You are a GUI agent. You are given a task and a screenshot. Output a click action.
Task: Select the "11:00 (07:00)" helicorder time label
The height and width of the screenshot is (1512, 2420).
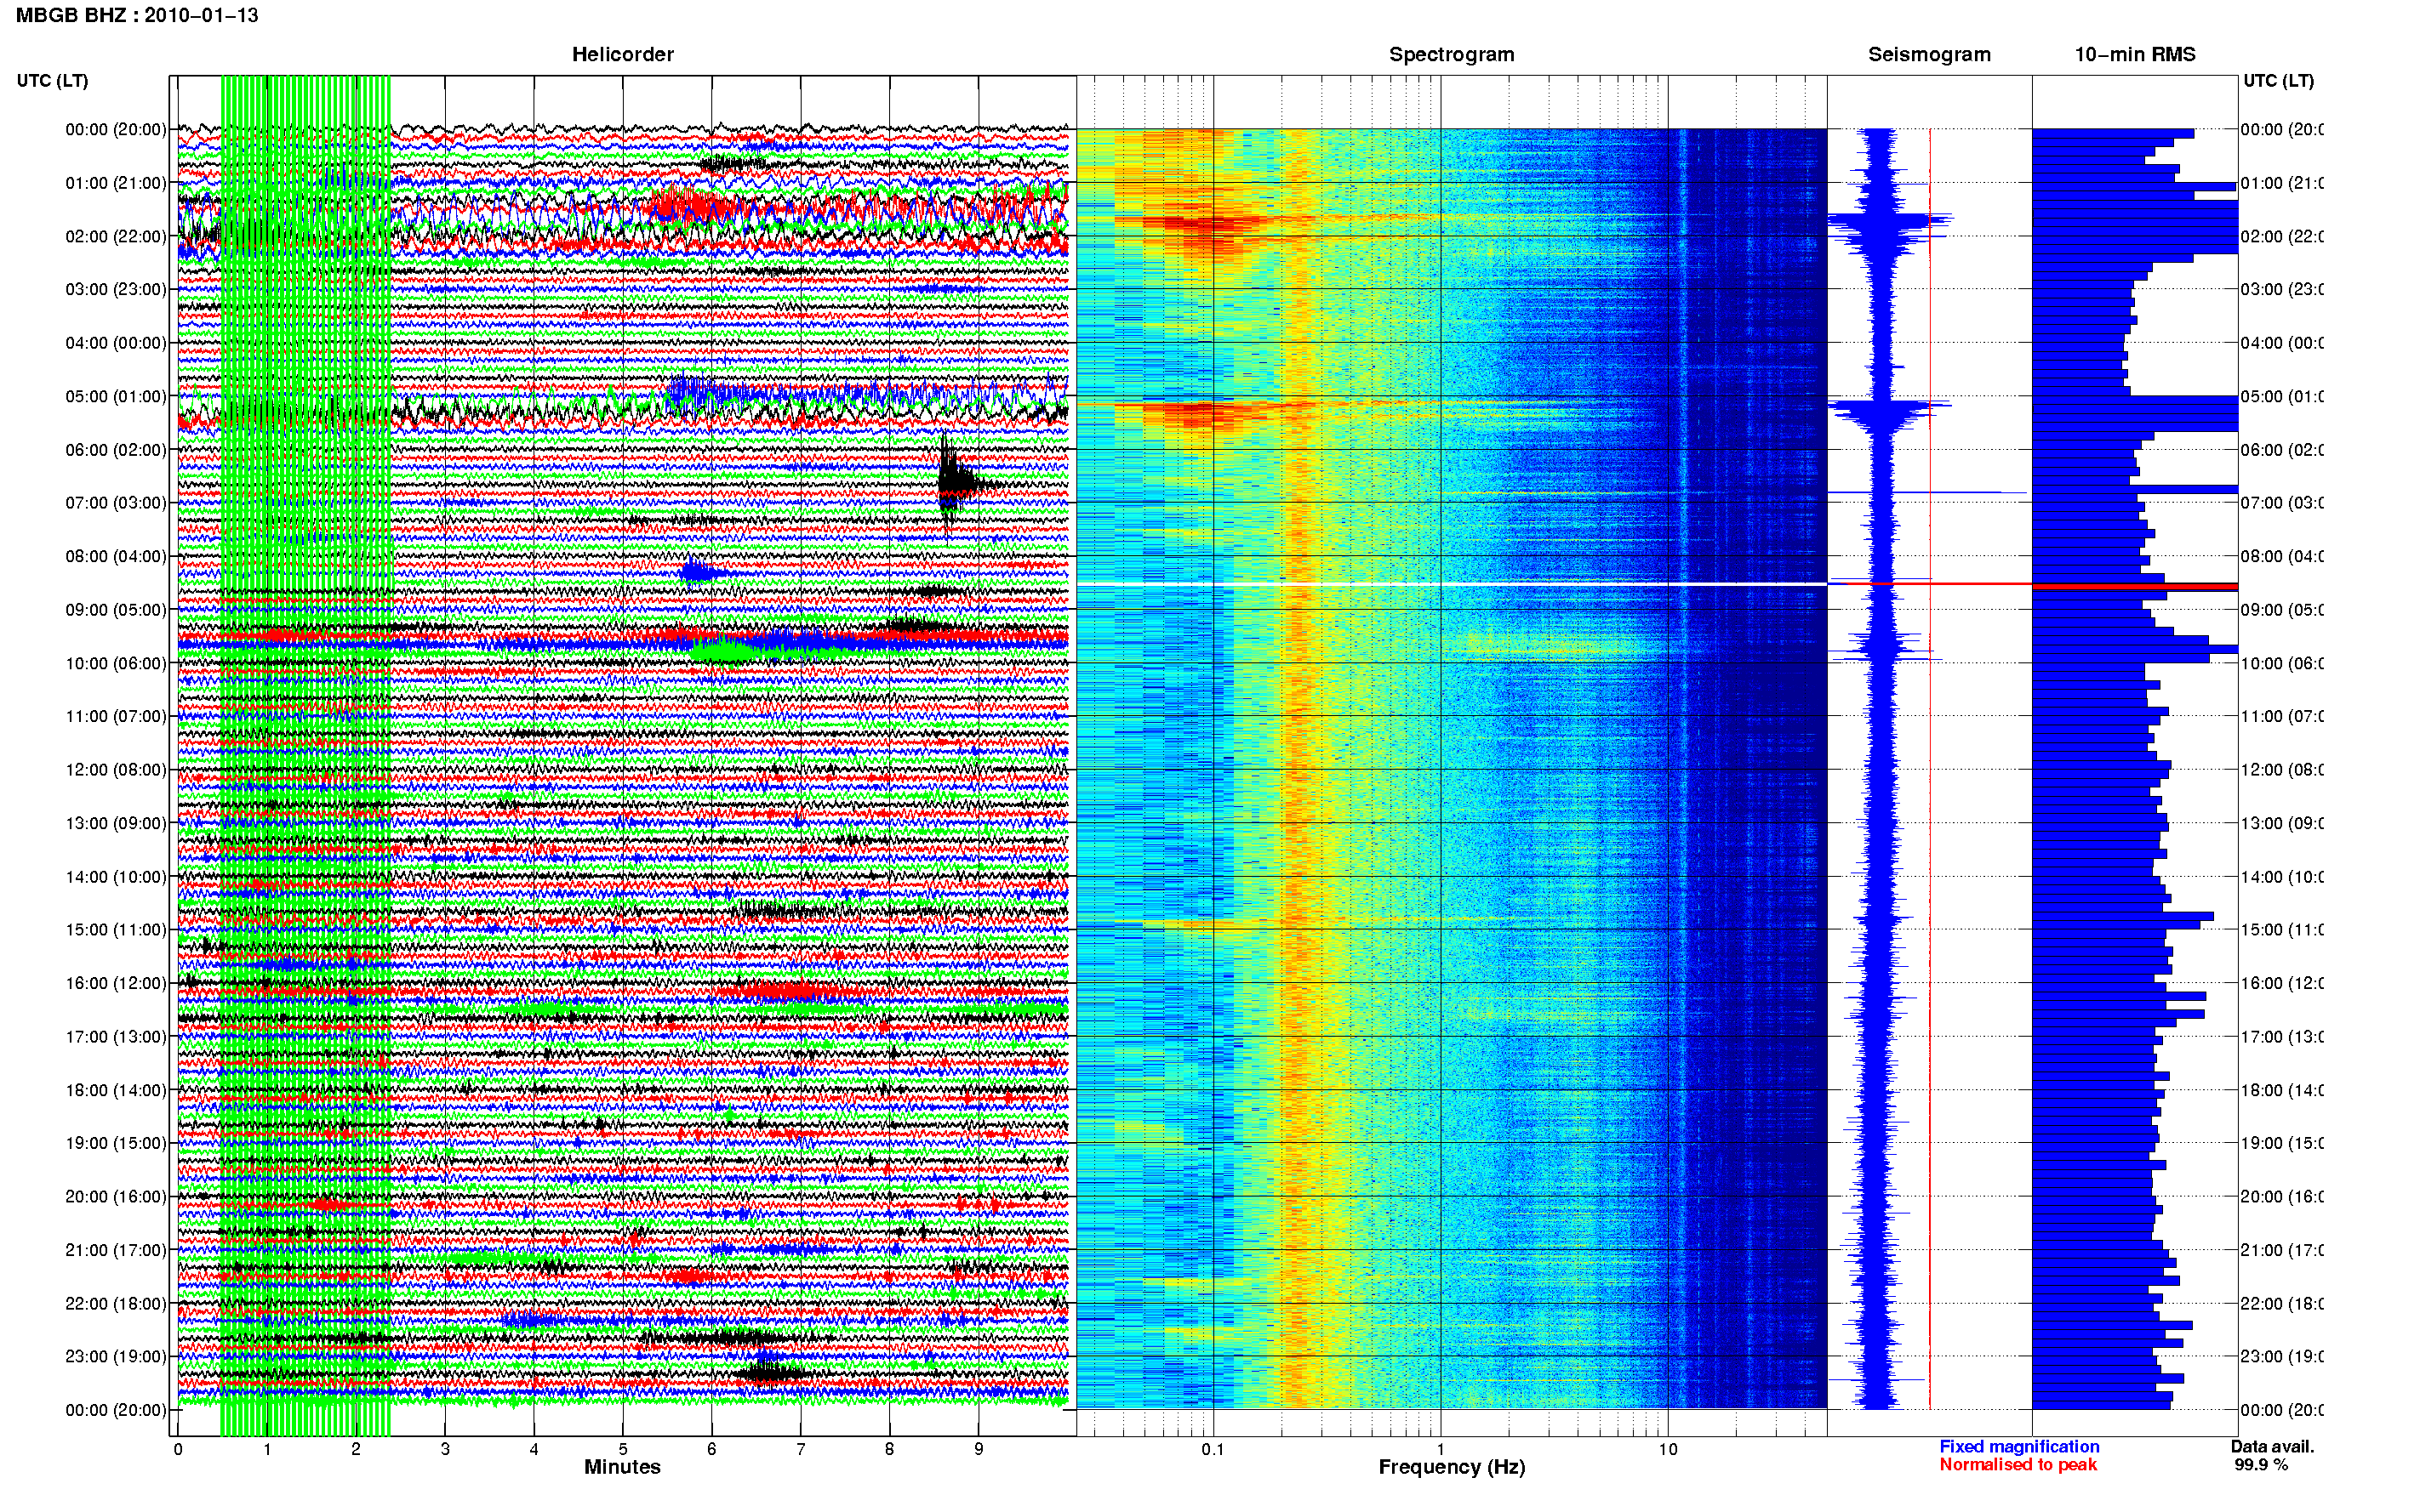pyautogui.click(x=116, y=716)
